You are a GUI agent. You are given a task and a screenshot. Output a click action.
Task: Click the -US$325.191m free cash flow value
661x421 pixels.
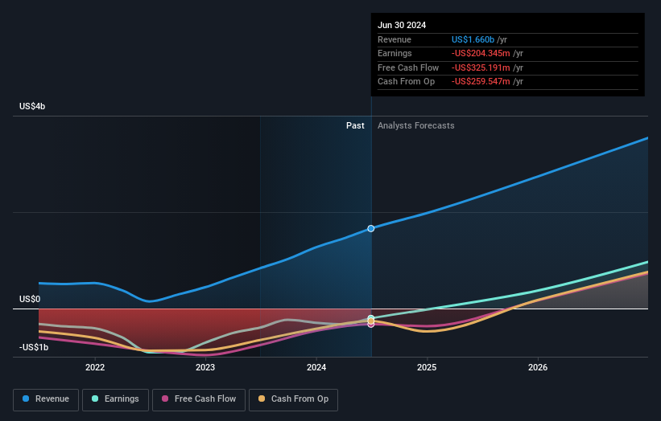click(481, 67)
